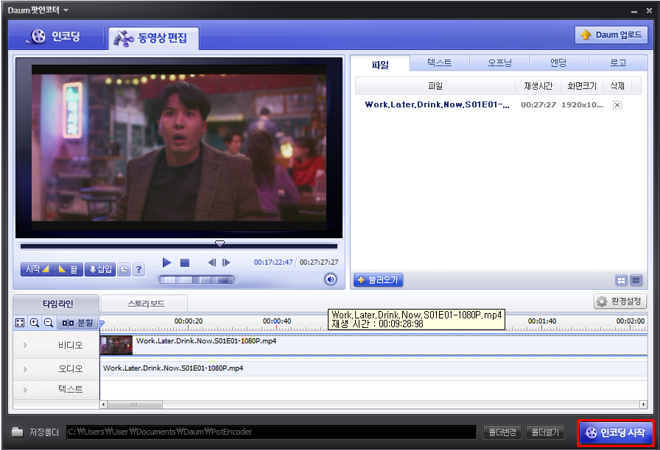
Task: Open the 텍스트 tab
Action: [x=440, y=63]
